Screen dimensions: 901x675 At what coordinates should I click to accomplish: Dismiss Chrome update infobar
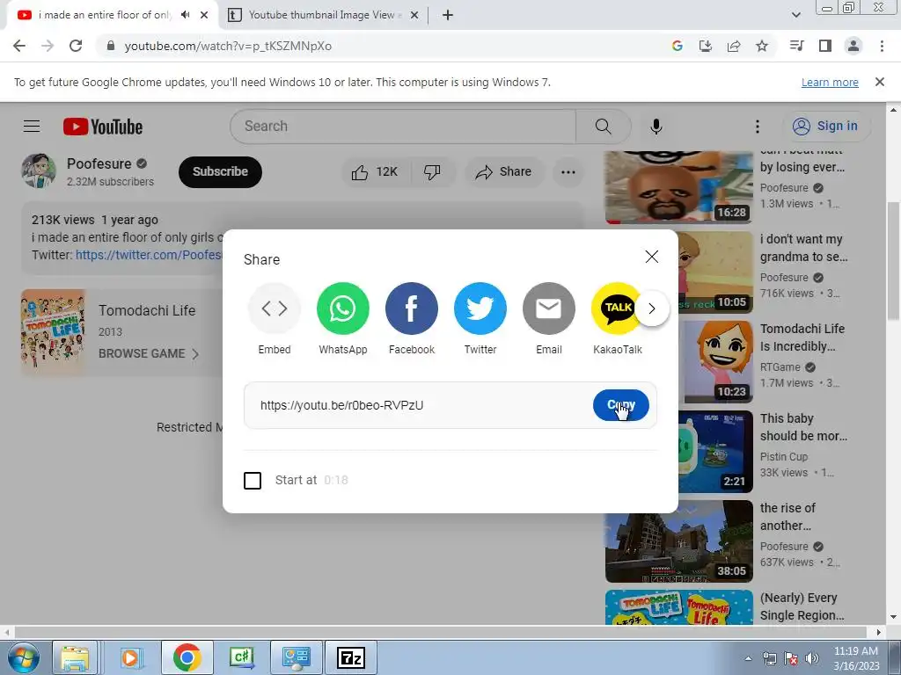click(879, 82)
